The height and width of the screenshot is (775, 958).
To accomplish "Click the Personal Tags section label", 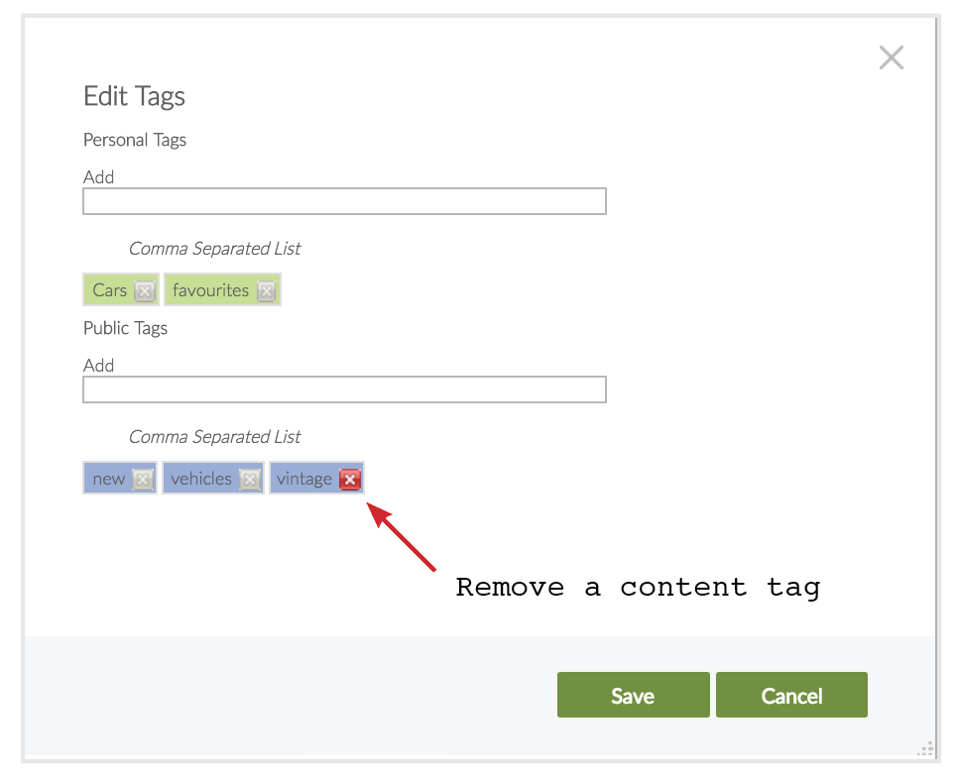I will pos(135,140).
